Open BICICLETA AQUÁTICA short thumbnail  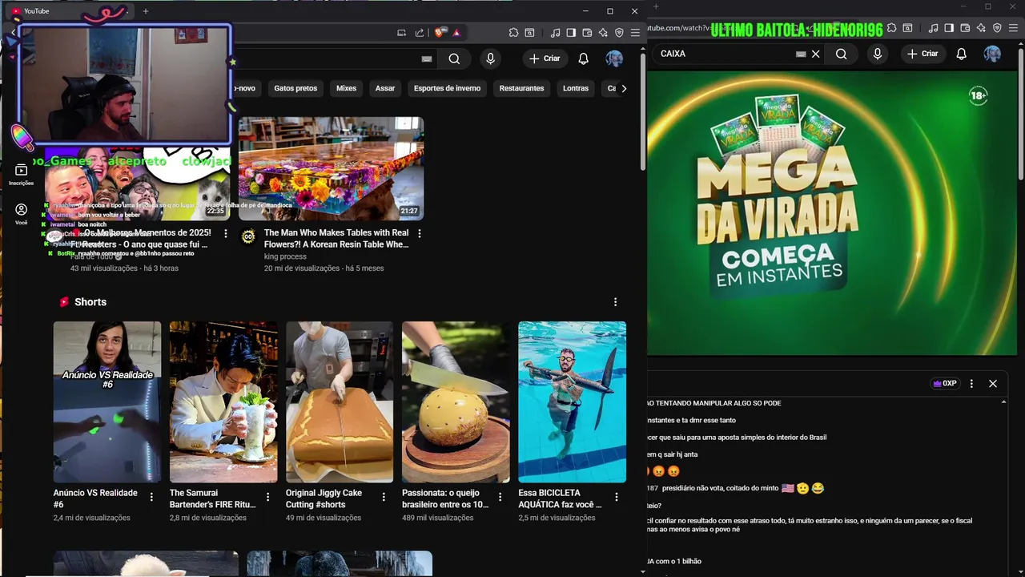[572, 402]
